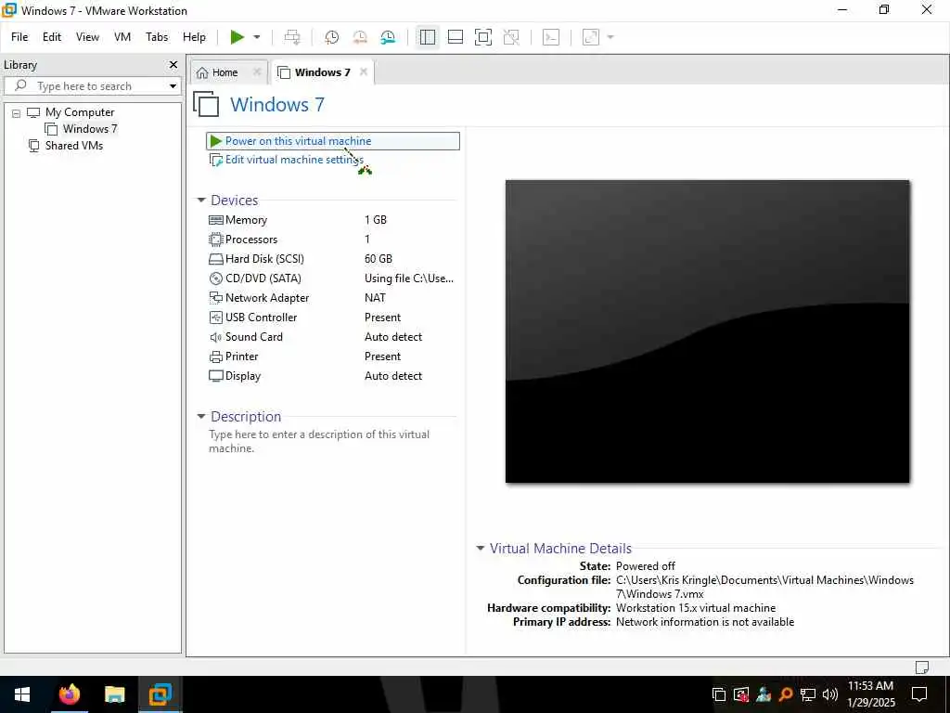Close the Library panel
This screenshot has height=713, width=950.
[173, 64]
